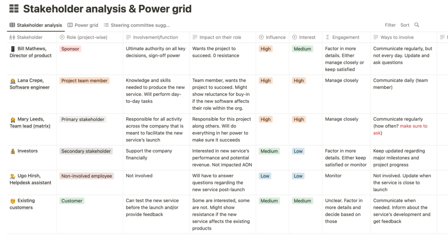Click the Stakeholder analysis & Power grid title

(107, 9)
